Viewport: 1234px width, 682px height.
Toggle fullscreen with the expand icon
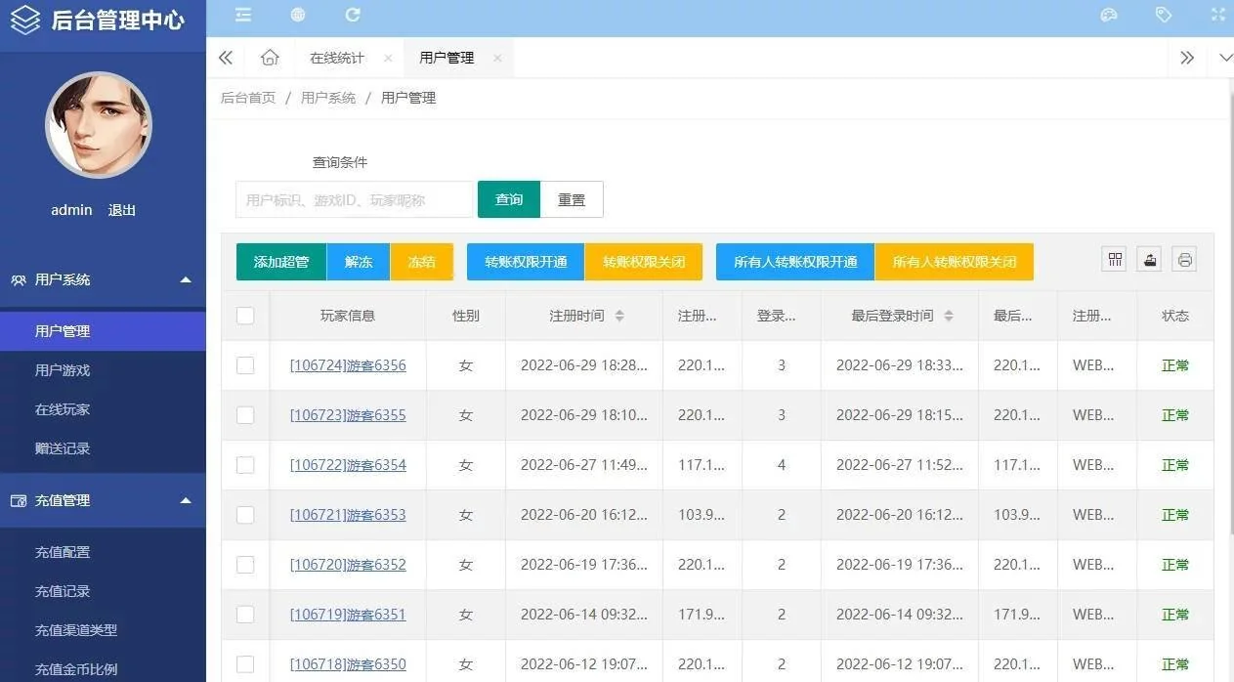(1217, 15)
